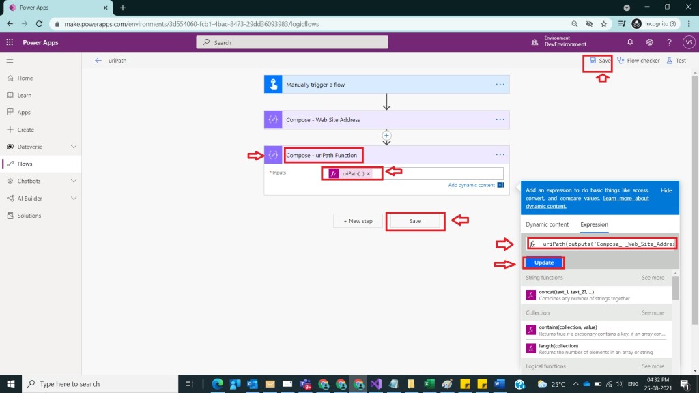Remove the uriPath expression token
Screen dimensions: 699x393
(369, 174)
